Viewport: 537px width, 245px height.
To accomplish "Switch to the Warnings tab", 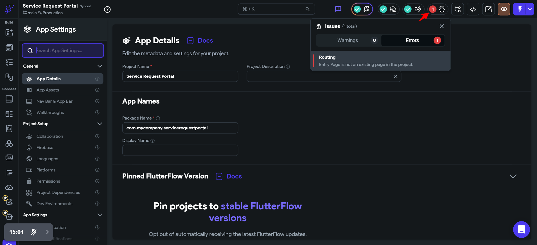I will [348, 40].
